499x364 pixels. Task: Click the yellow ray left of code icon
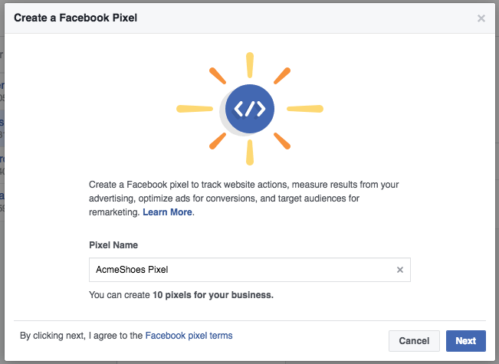coord(195,109)
